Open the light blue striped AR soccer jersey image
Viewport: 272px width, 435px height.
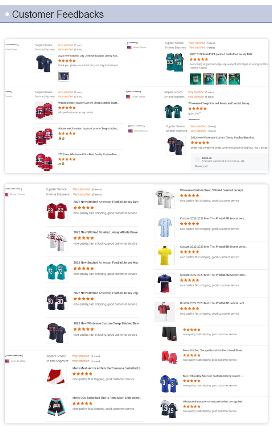click(x=165, y=227)
